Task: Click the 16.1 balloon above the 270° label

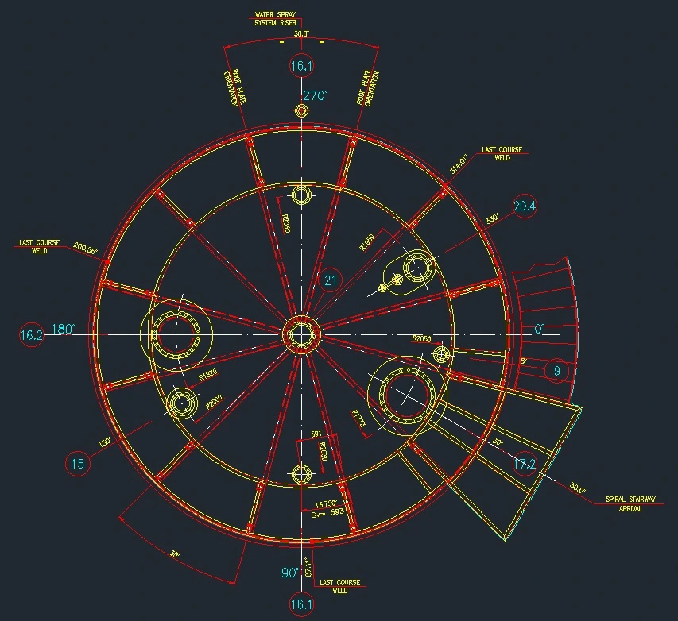Action: (x=301, y=67)
